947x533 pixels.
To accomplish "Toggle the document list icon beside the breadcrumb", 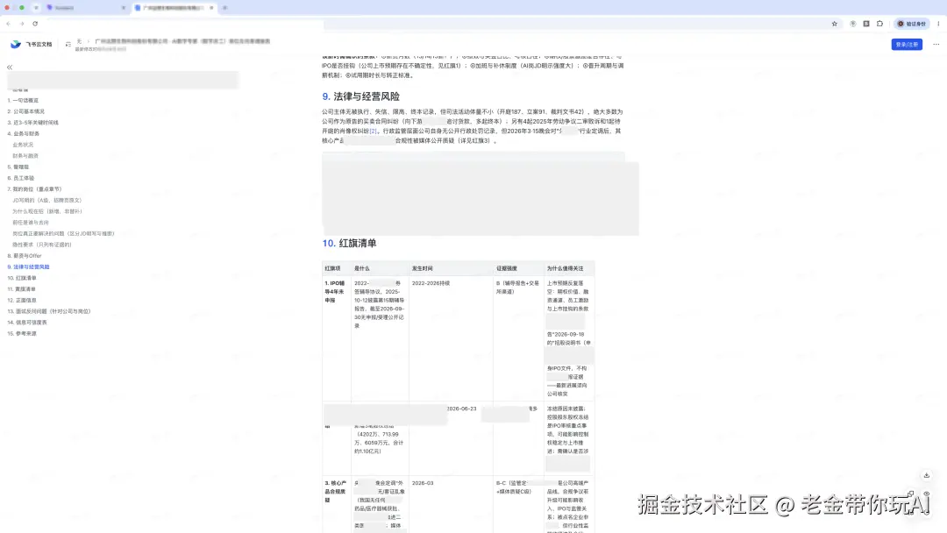I will click(68, 44).
